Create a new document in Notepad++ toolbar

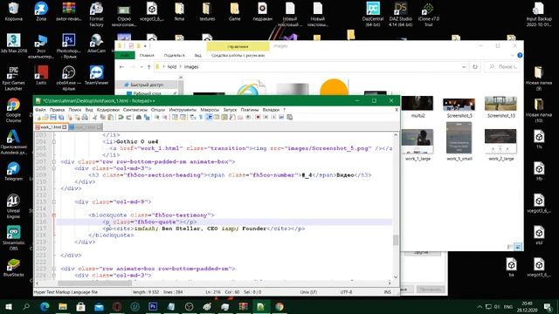[x=38, y=117]
